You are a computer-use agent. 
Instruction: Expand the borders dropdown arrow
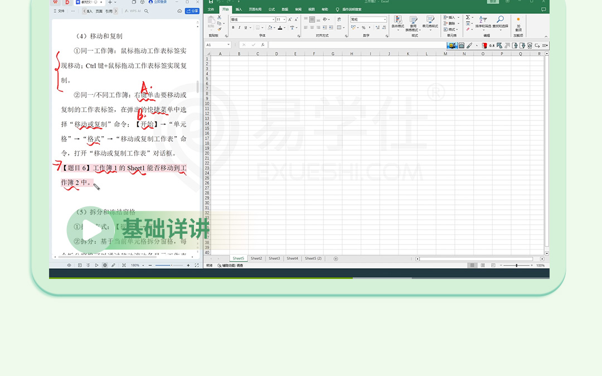[262, 28]
